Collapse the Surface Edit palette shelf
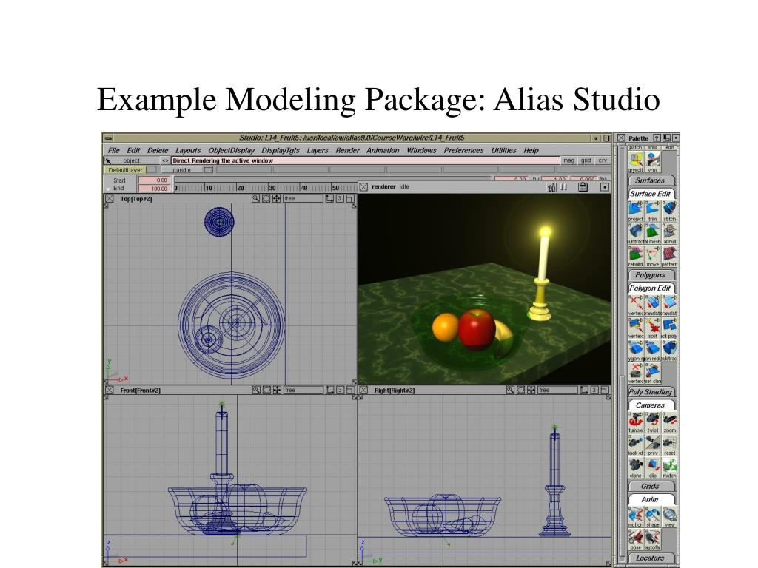This screenshot has width=758, height=568. [x=650, y=194]
